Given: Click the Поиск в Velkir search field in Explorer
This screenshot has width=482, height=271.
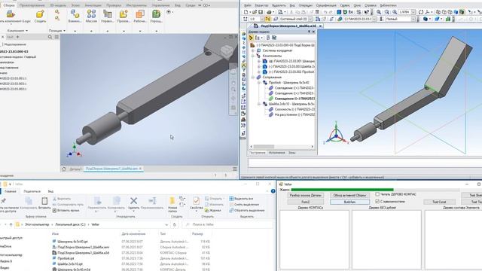Looking at the screenshot, I should click(228, 224).
